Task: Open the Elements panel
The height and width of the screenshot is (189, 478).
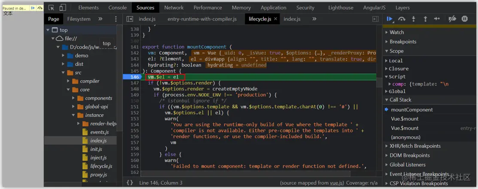Action: 88,8
